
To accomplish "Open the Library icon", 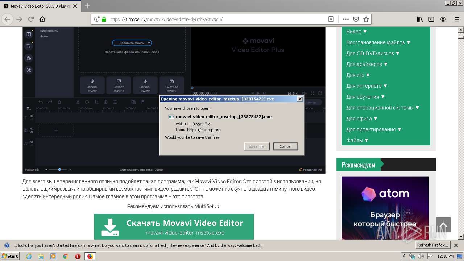I will coord(420,19).
